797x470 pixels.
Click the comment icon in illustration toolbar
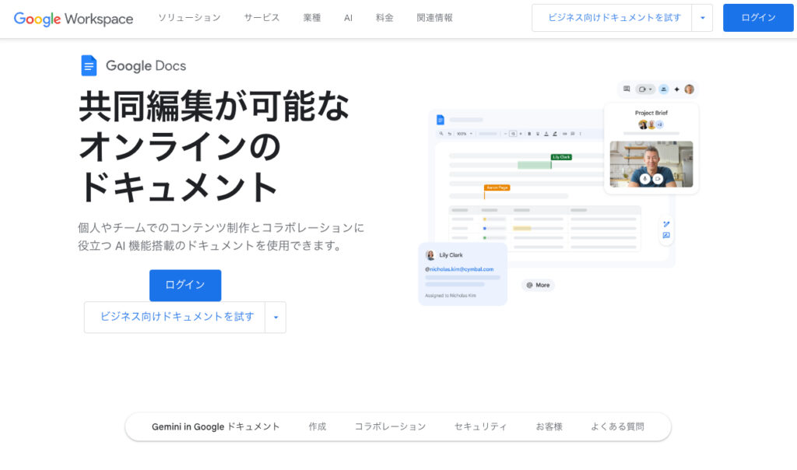pos(627,89)
